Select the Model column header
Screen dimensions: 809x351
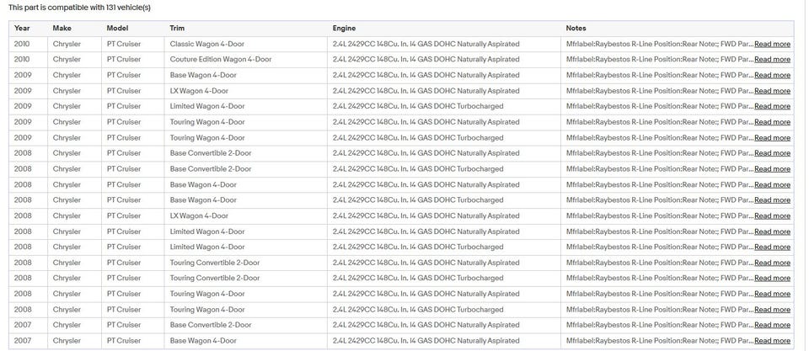point(117,29)
